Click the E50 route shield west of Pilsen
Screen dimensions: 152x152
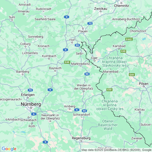click(109, 90)
